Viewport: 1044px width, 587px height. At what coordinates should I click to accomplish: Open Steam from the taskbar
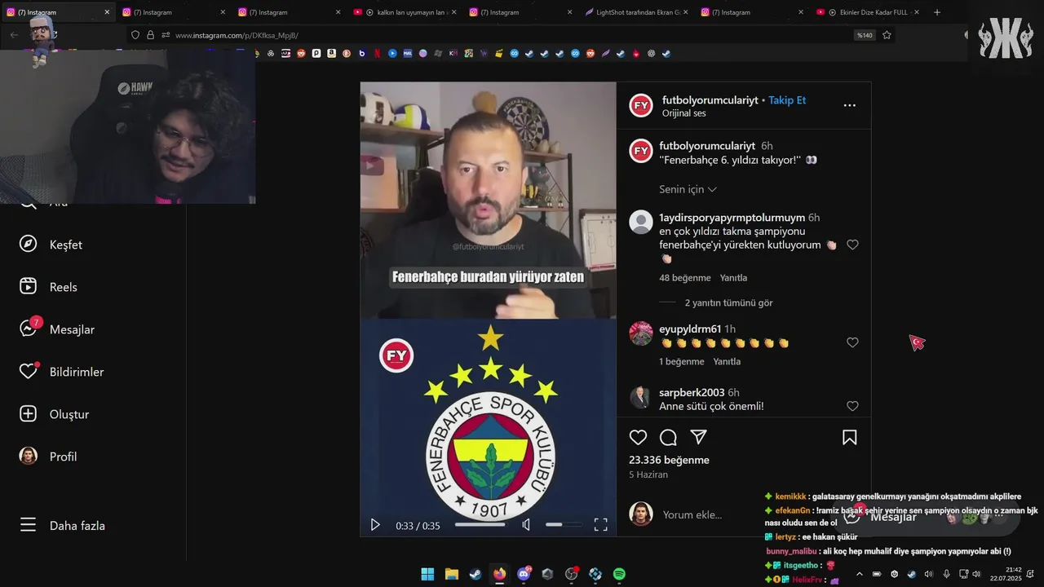pyautogui.click(x=475, y=574)
